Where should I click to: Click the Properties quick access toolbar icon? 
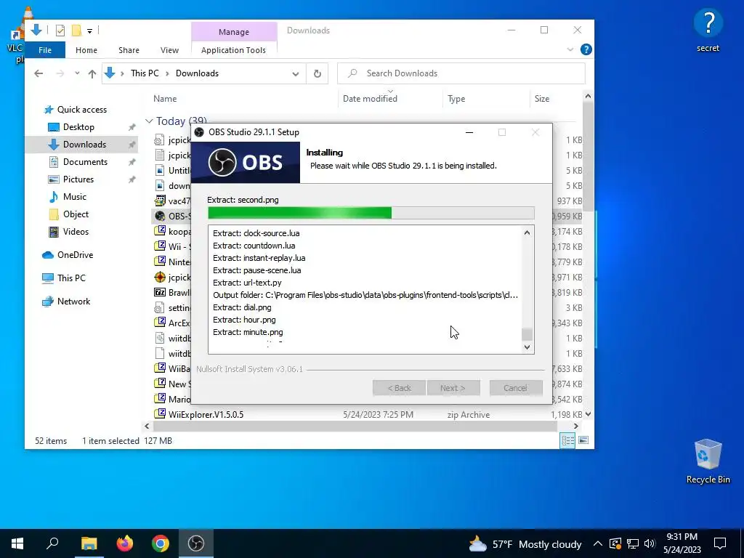(x=60, y=31)
